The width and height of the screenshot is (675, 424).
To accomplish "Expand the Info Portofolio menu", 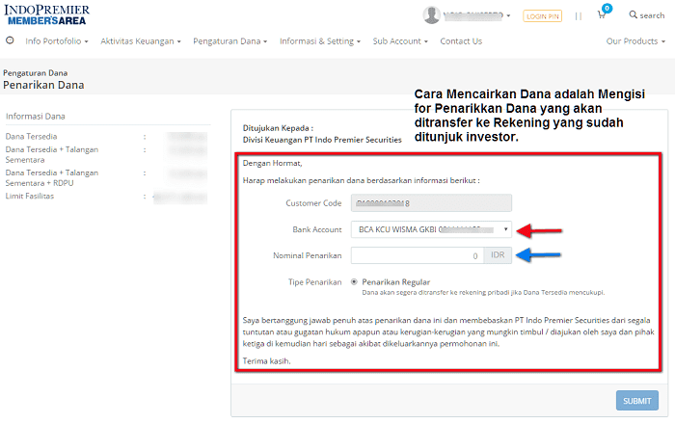I will click(57, 41).
